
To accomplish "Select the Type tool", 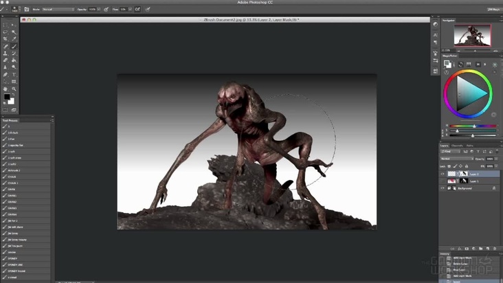I will [14, 74].
